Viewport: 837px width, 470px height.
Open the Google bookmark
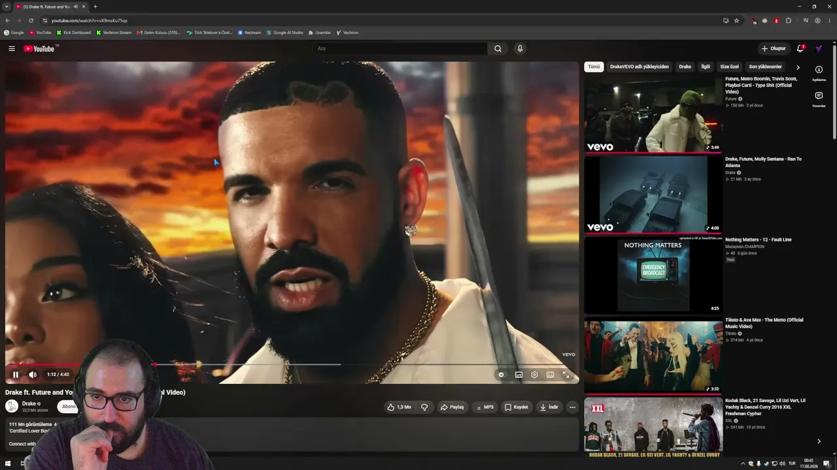pos(14,32)
